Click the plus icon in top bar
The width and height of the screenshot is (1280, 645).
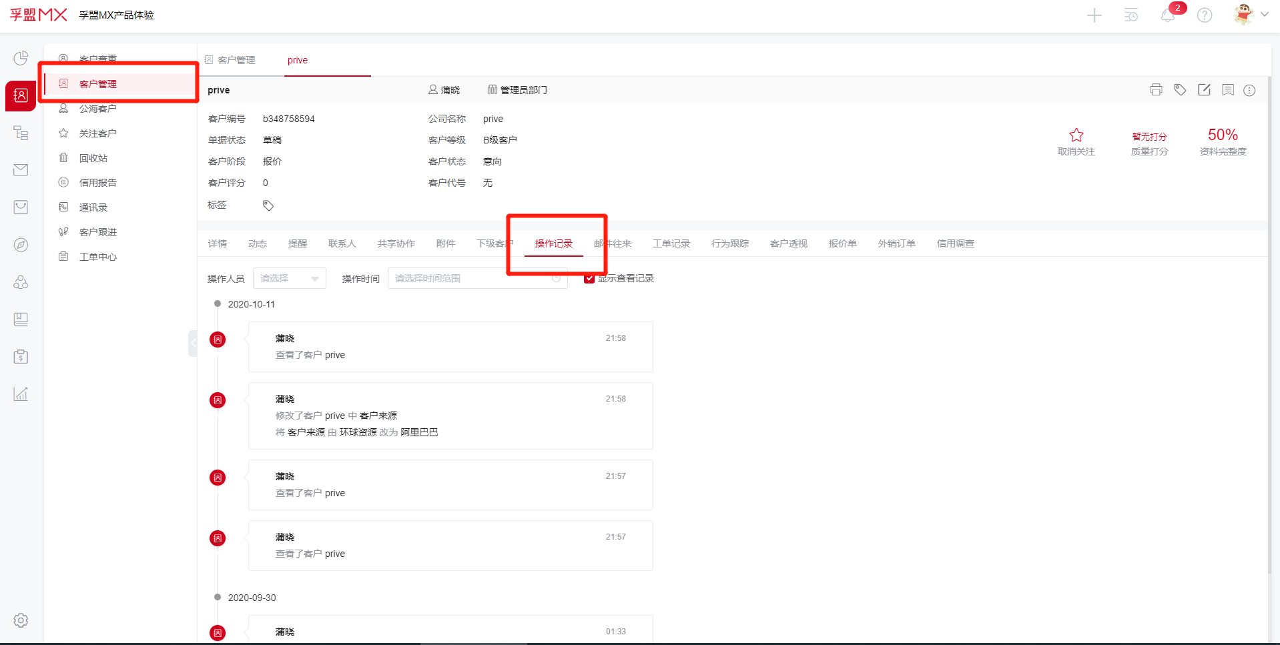tap(1094, 15)
